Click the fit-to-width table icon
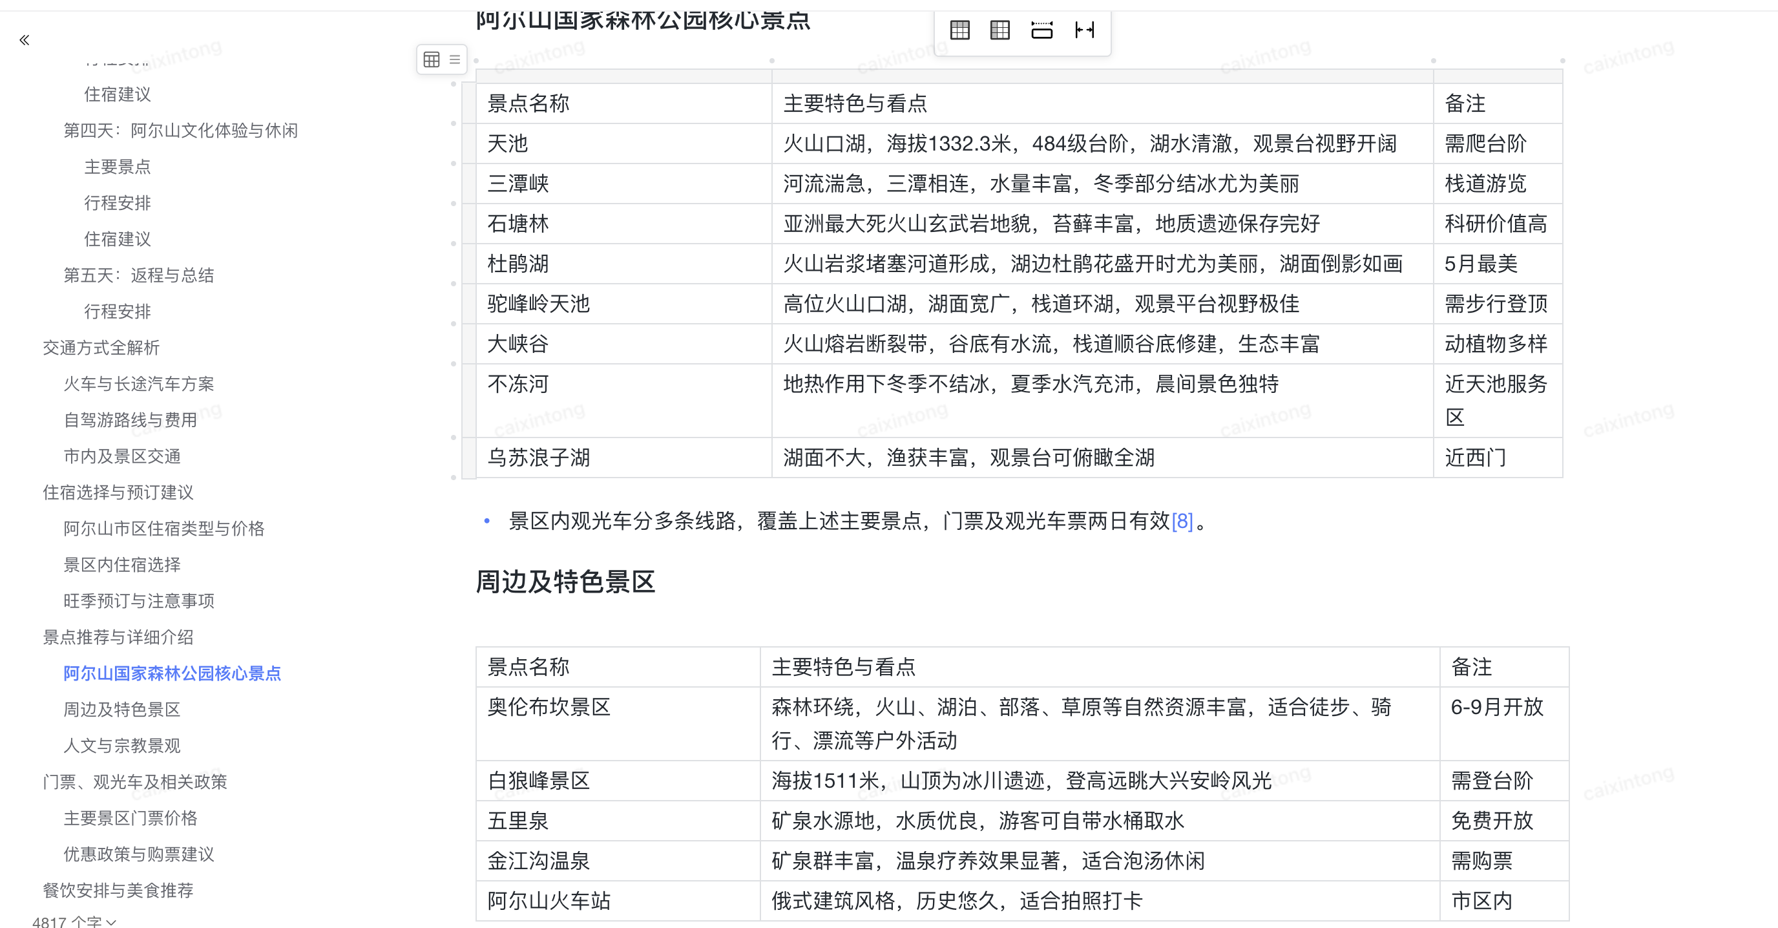1778x928 pixels. coord(1042,30)
